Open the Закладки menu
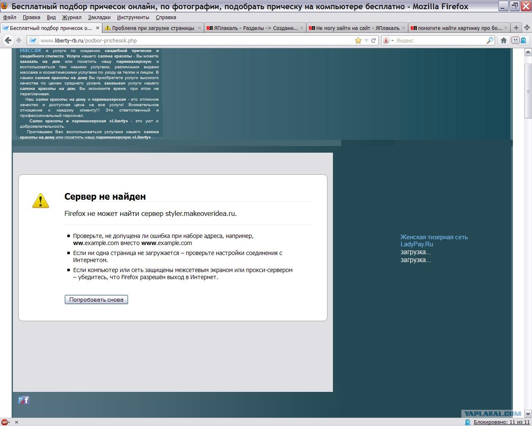 click(99, 17)
